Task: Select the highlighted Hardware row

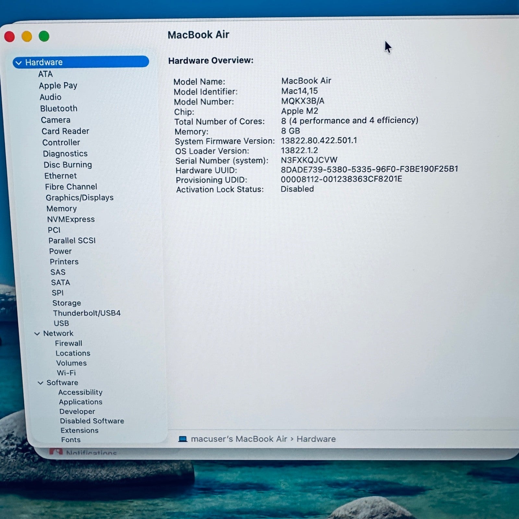Action: [81, 62]
